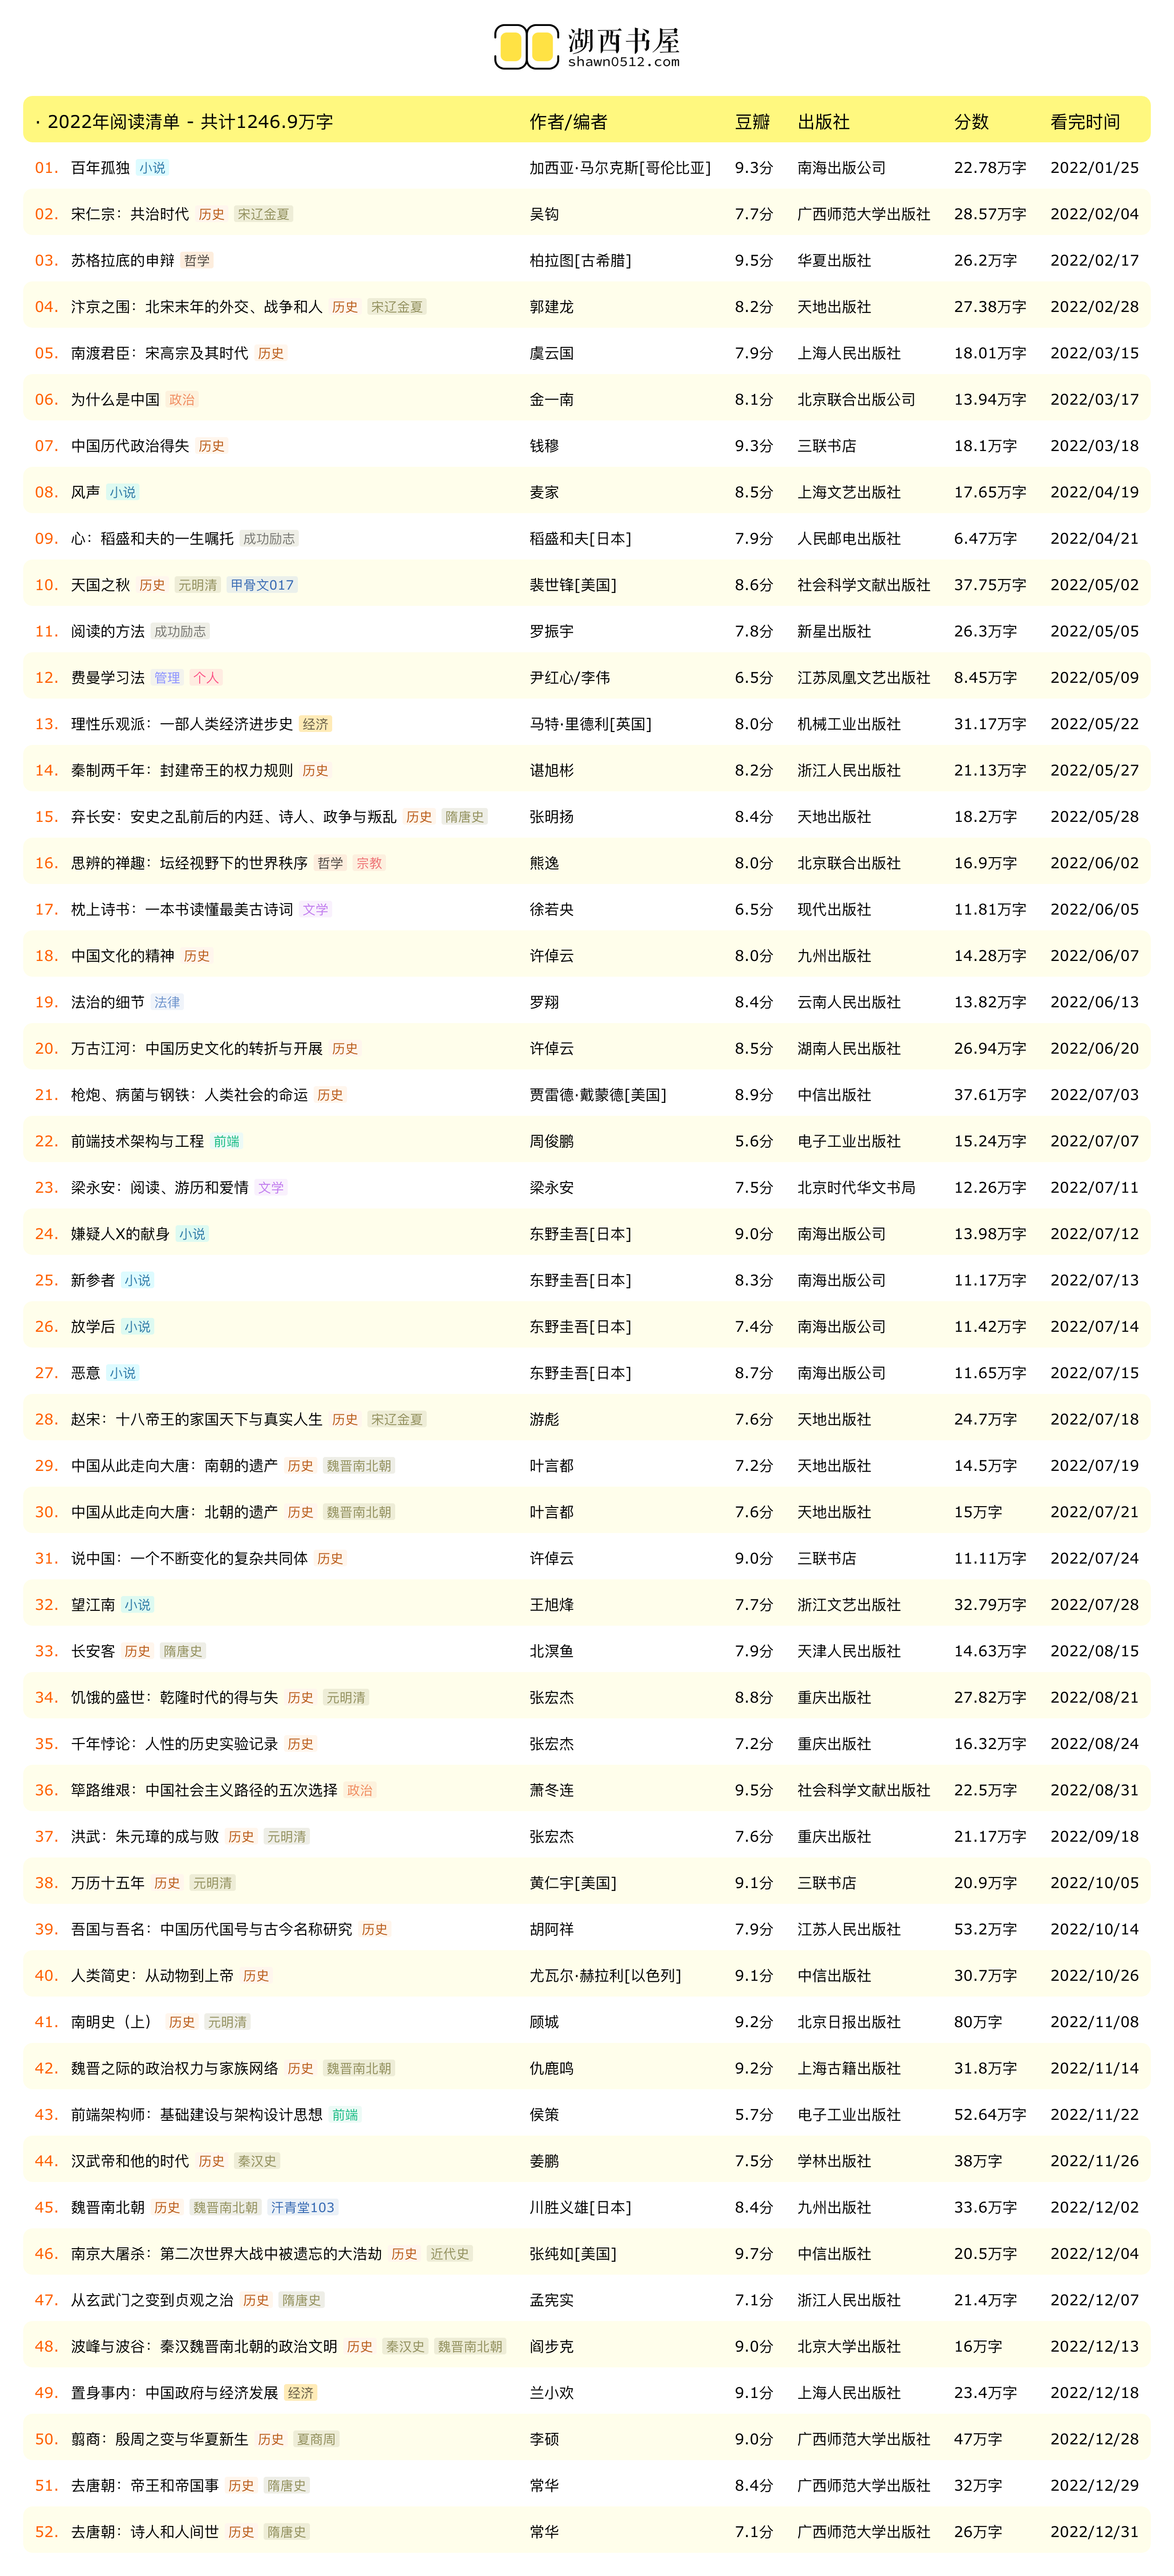The width and height of the screenshot is (1174, 2576).
Task: Click the 经济 tag on 置身事内
Action: [x=300, y=2393]
